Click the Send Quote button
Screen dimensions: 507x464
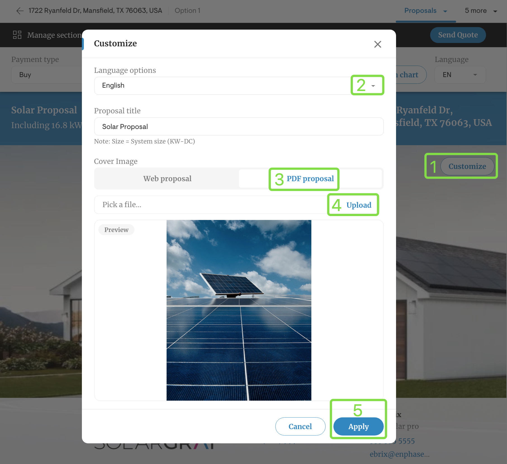pyautogui.click(x=458, y=35)
